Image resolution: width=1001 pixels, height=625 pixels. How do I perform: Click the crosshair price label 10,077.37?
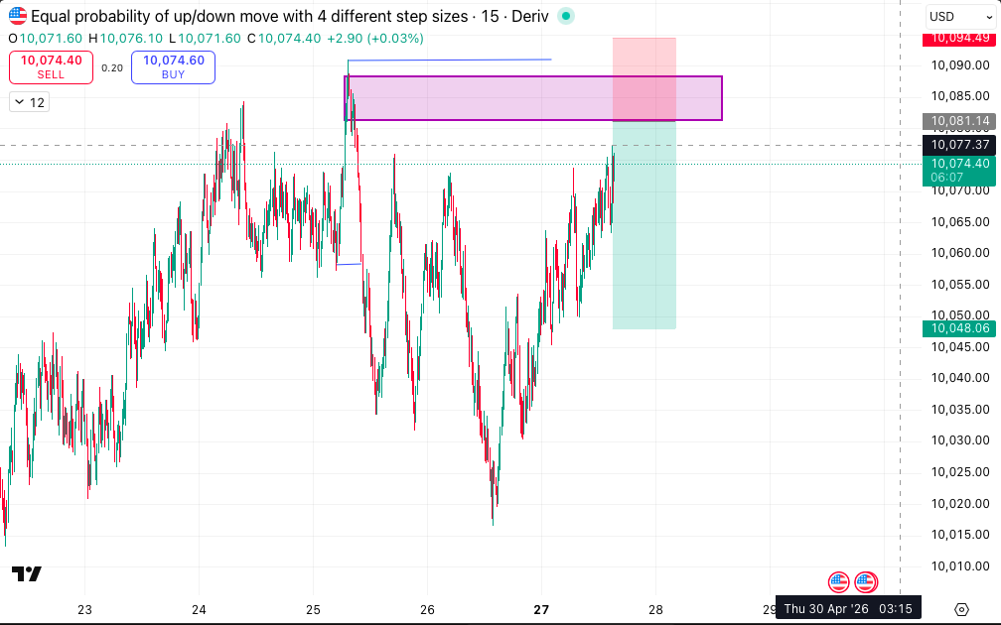click(959, 145)
